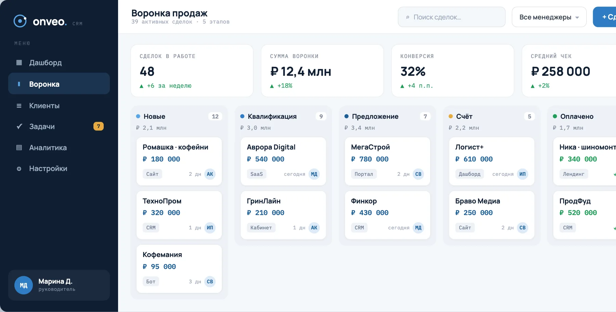This screenshot has width=616, height=312.
Task: Click the Предложение count badge 7
Action: pos(425,116)
